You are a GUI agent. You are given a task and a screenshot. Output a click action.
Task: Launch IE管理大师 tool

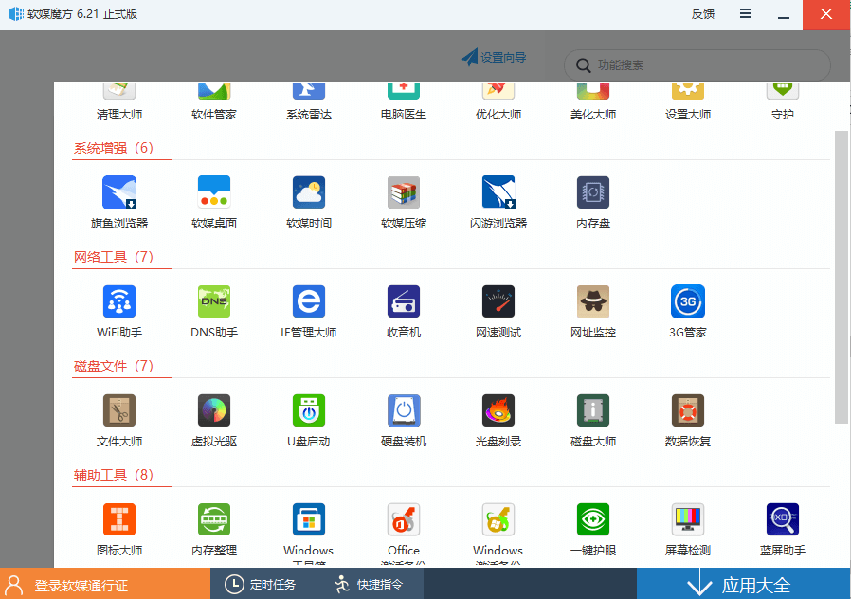tap(309, 301)
